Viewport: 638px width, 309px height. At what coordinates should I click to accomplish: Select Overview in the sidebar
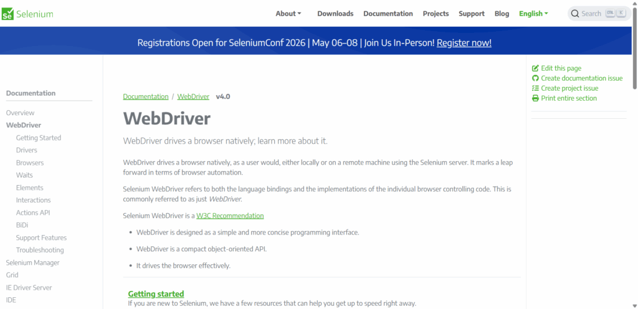tap(21, 113)
